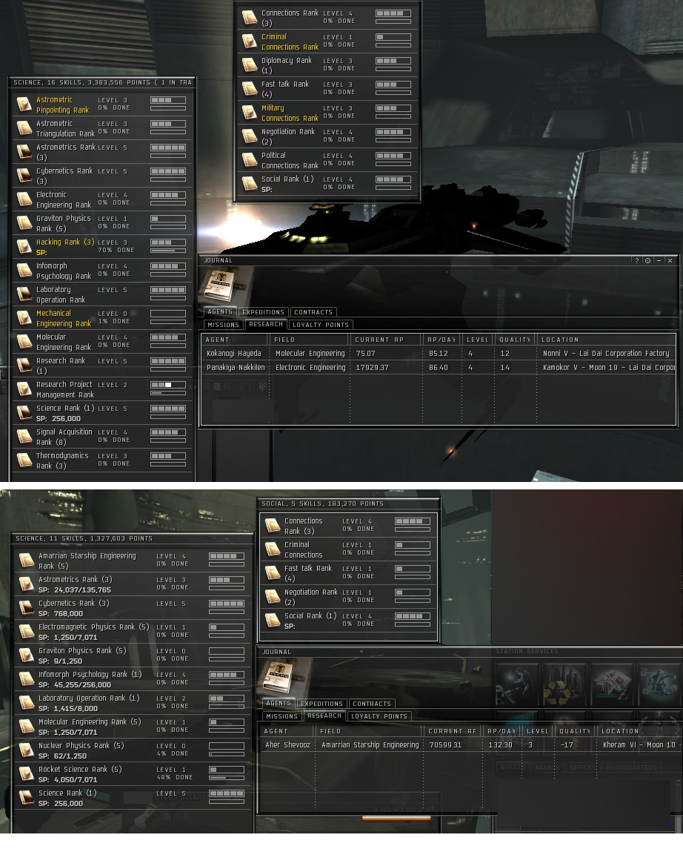This screenshot has height=852, width=683.
Task: Open the faded Headquarters tab
Action: (x=631, y=767)
